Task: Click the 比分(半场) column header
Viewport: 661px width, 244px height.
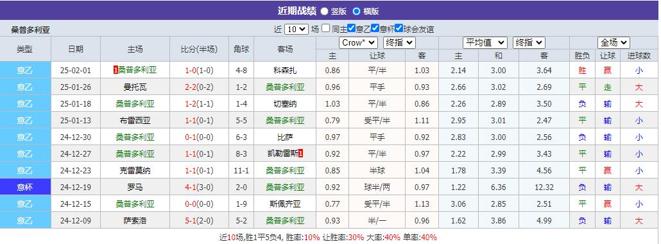Action: click(200, 49)
